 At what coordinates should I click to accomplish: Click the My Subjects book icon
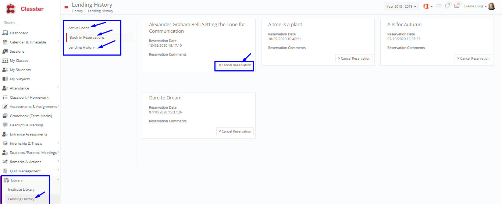5,79
